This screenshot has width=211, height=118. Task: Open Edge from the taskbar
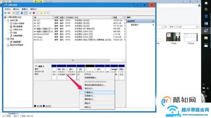coord(206,16)
